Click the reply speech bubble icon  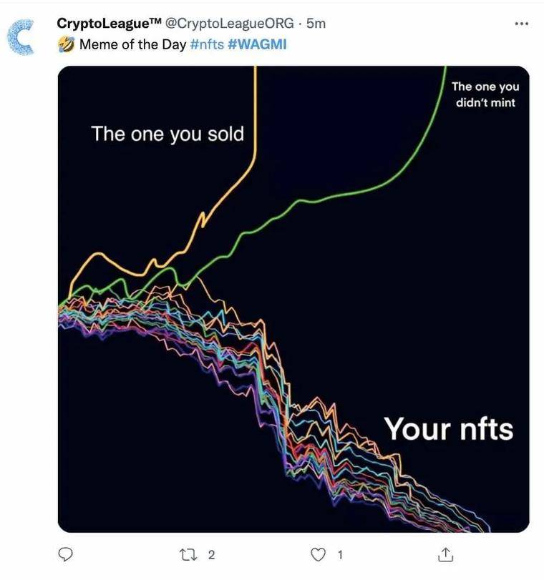pos(66,554)
